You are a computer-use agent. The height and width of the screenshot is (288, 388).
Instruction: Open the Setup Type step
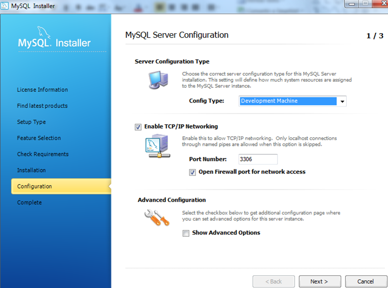coord(31,122)
